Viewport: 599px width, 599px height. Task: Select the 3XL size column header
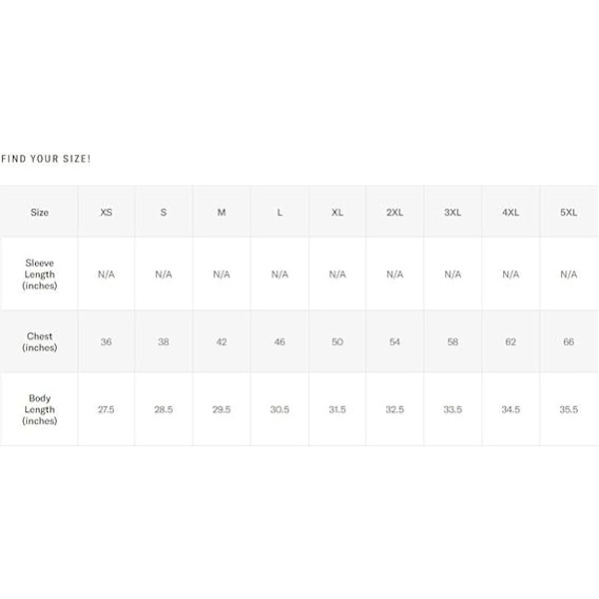point(453,213)
